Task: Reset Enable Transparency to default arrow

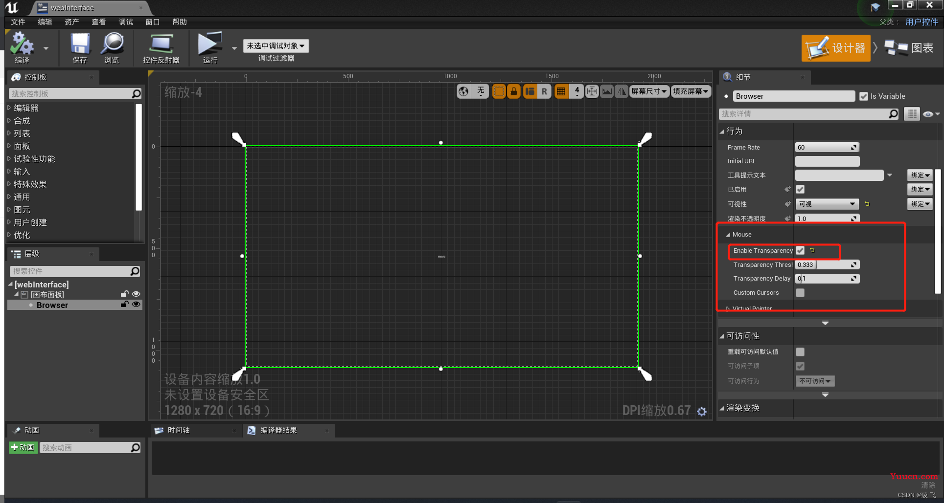Action: [812, 250]
